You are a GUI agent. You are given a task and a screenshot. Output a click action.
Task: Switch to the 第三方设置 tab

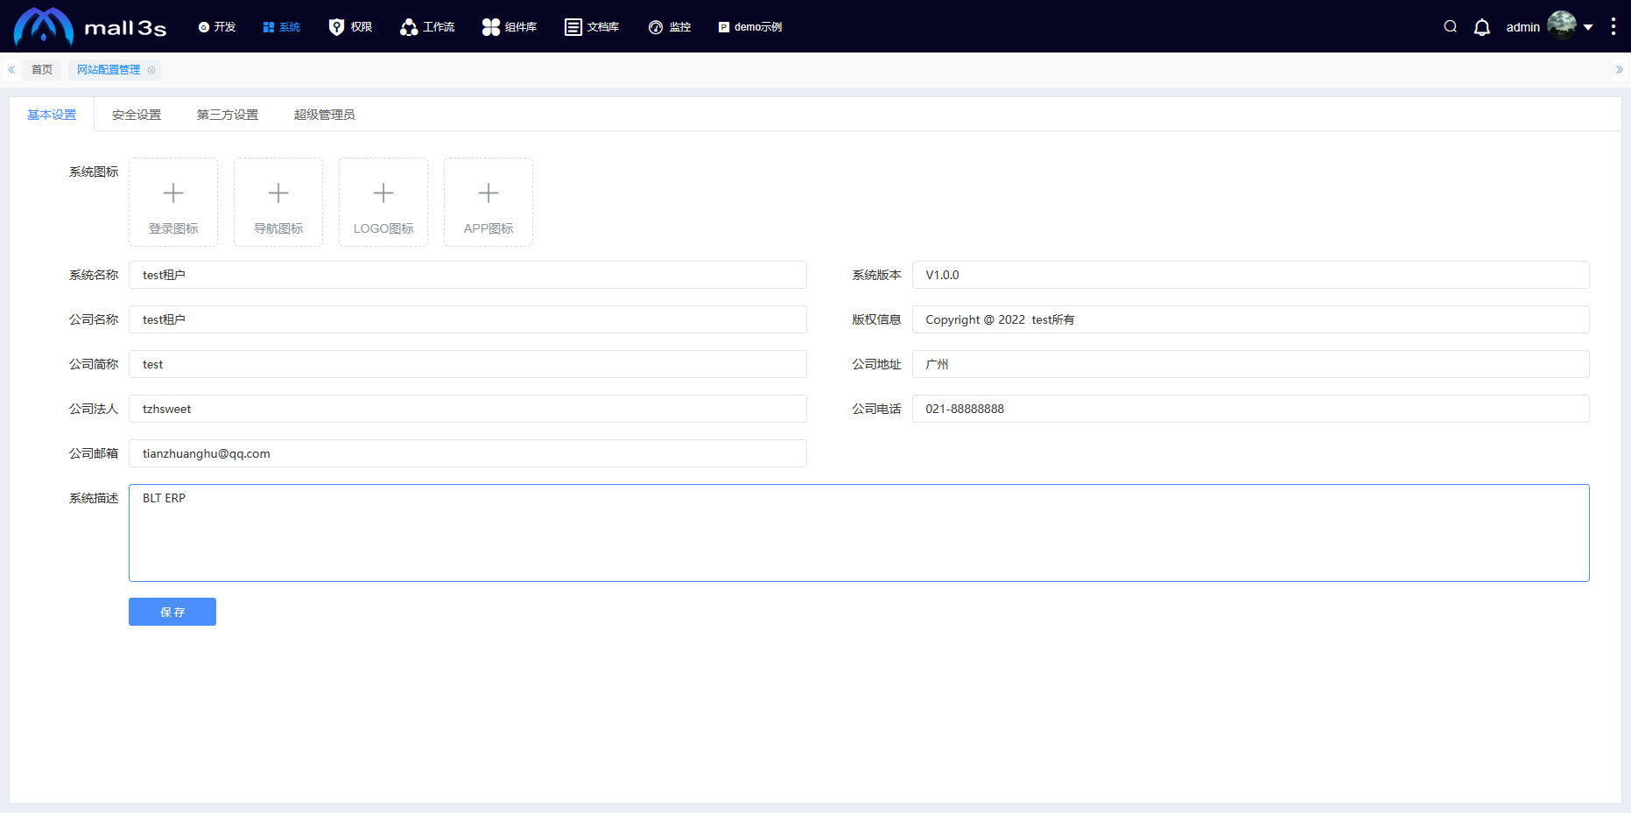pyautogui.click(x=228, y=115)
